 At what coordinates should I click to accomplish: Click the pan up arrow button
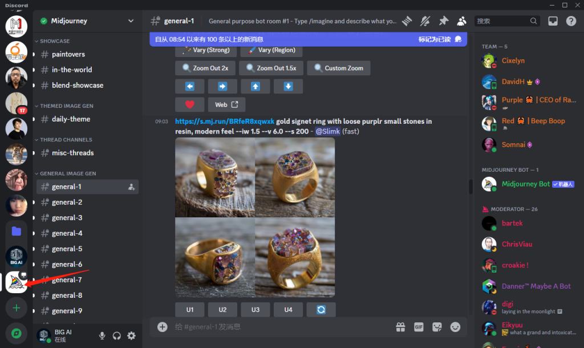tap(255, 87)
